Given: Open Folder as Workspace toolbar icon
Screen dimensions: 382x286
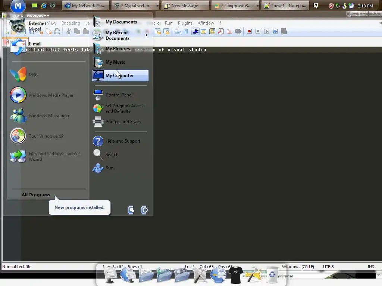Looking at the screenshot, I should click(229, 31).
